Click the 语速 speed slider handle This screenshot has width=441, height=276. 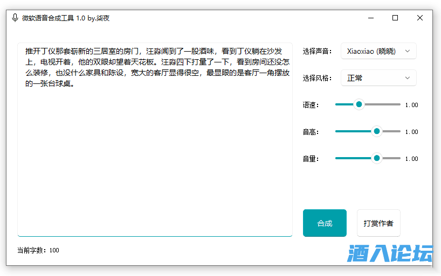point(359,104)
